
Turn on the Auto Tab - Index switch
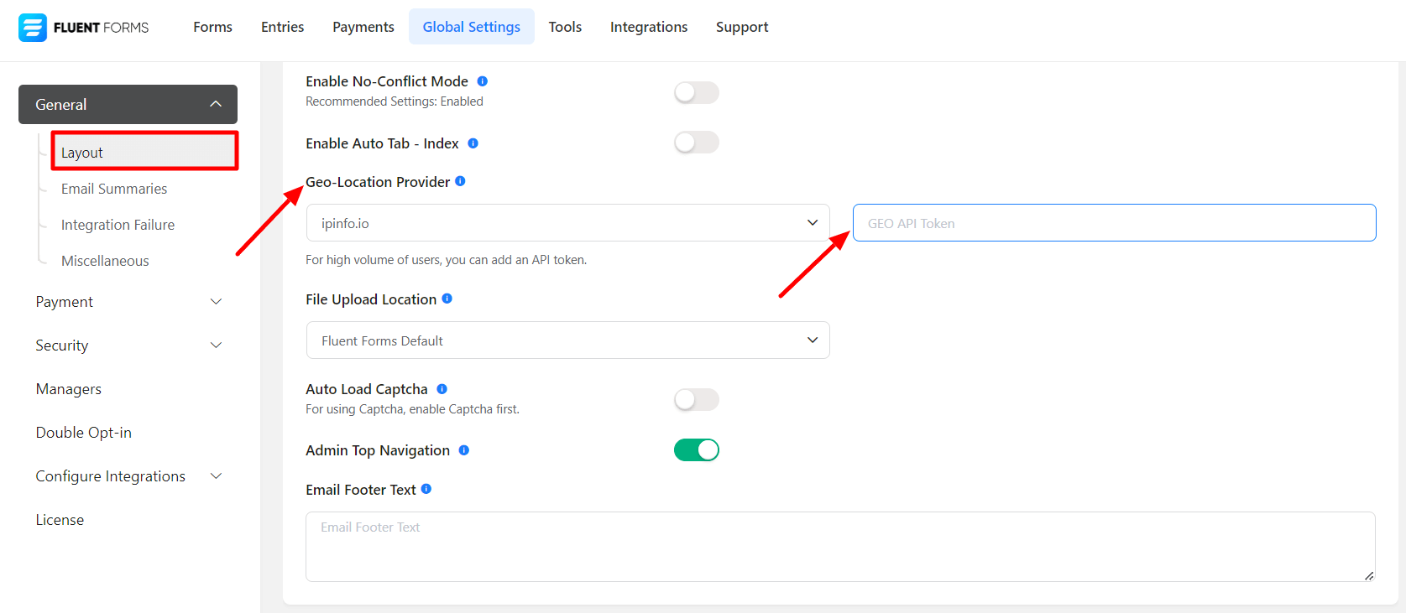696,143
